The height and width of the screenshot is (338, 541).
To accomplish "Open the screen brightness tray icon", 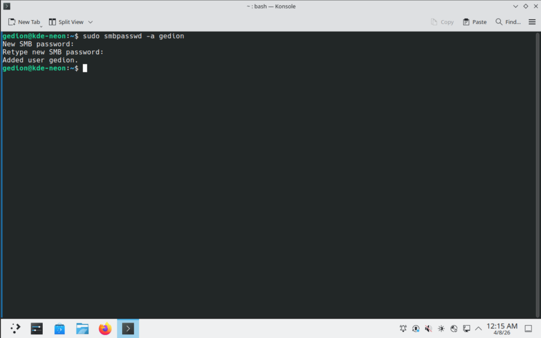I will click(441, 328).
